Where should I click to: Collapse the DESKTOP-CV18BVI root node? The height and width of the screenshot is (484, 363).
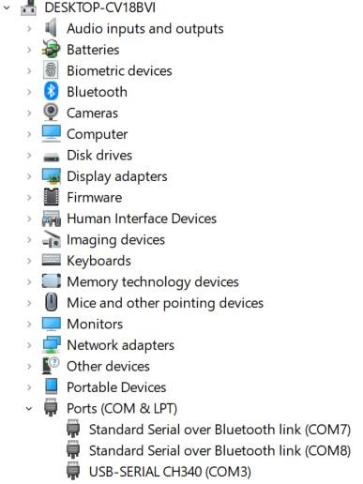[x=7, y=8]
